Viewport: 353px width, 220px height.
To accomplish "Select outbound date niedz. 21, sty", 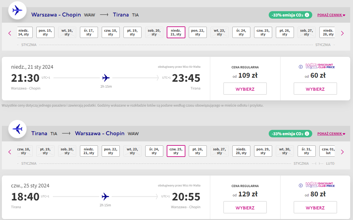I will point(176,32).
